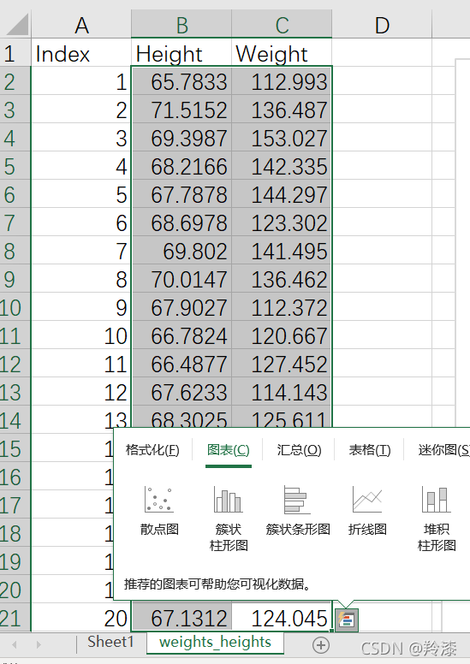Select cell with weight 120.667
Screen dimensions: 470x664
coord(282,335)
